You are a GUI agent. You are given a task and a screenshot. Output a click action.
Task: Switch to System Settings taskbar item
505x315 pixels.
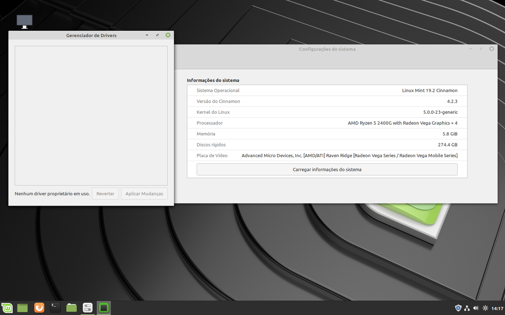click(88, 308)
